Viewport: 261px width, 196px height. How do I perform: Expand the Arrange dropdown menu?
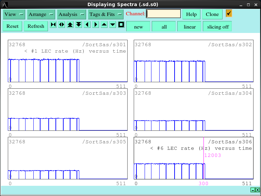(x=41, y=14)
